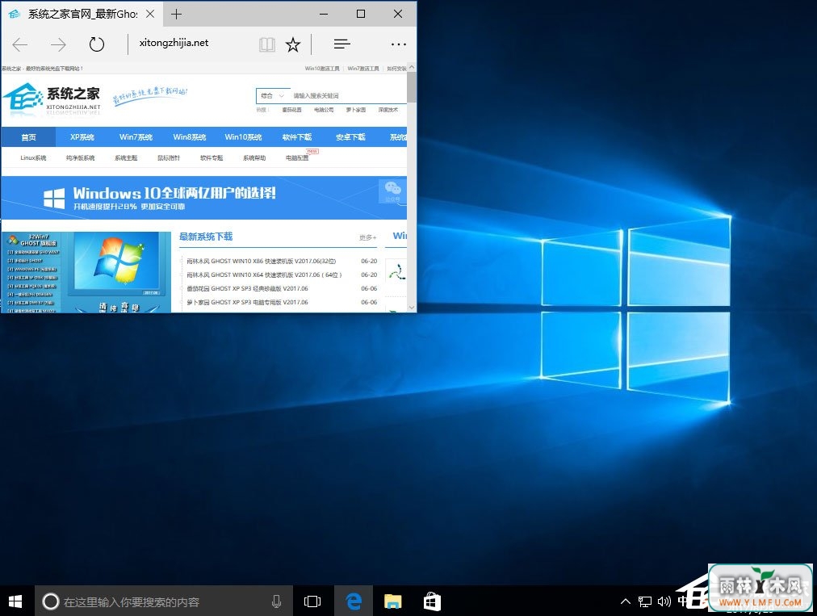Click the Win7 GHOST 旗舰版 promo image

click(x=86, y=272)
